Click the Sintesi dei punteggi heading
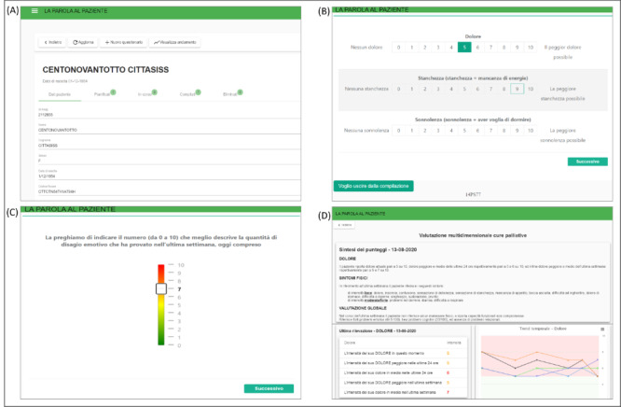The width and height of the screenshot is (621, 407). pos(378,250)
